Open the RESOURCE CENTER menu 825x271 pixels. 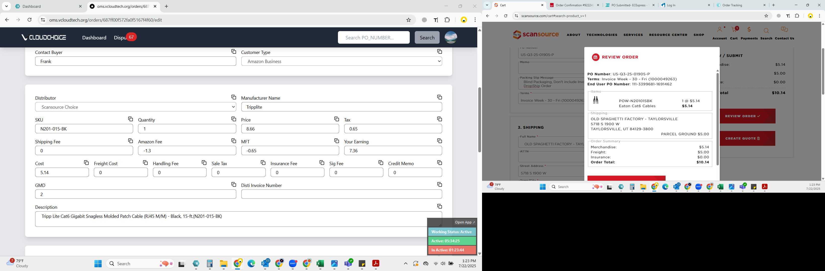coord(668,35)
